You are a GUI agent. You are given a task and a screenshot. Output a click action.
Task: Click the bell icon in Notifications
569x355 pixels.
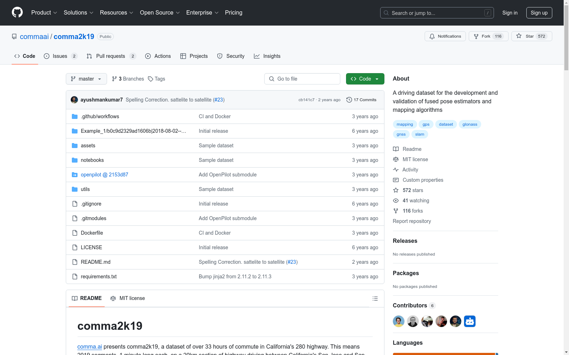[432, 36]
